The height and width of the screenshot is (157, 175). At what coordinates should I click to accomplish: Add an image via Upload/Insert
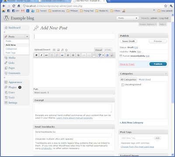pyautogui.click(x=54, y=50)
